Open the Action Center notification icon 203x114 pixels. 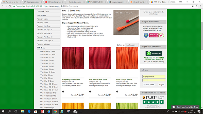tap(199, 111)
